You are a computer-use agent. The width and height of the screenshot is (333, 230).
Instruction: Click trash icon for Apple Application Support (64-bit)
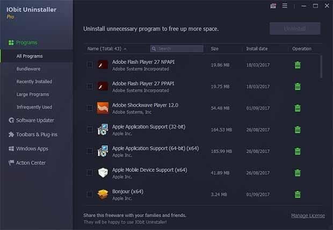(298, 151)
